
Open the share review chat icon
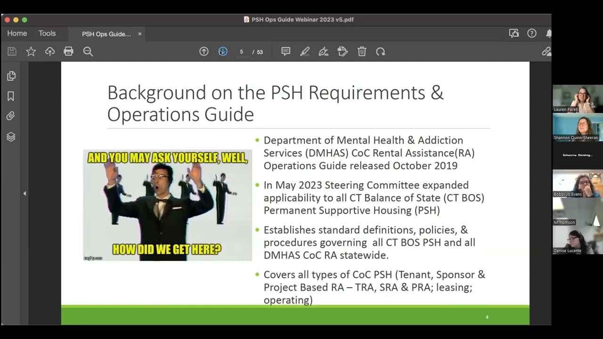pos(514,33)
